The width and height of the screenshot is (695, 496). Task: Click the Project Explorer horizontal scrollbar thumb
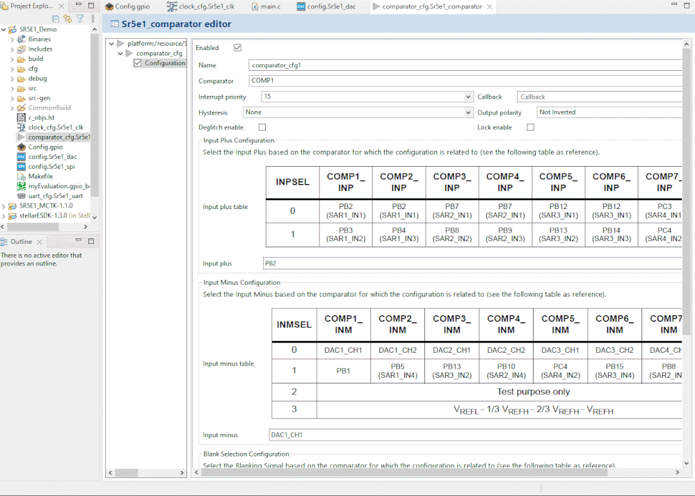(x=32, y=226)
